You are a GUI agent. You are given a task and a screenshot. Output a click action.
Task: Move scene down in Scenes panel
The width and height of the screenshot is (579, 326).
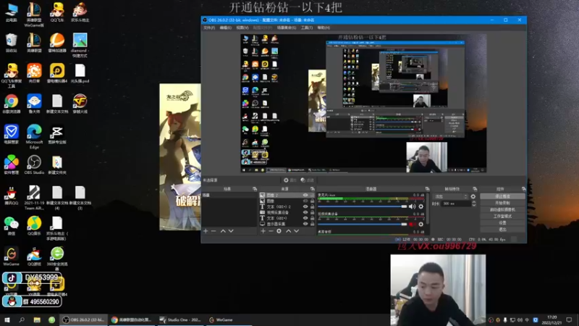231,231
